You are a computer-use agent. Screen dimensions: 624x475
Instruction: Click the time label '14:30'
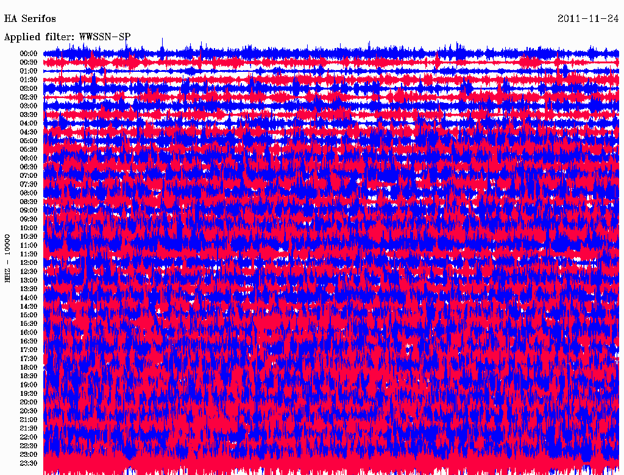click(x=29, y=307)
